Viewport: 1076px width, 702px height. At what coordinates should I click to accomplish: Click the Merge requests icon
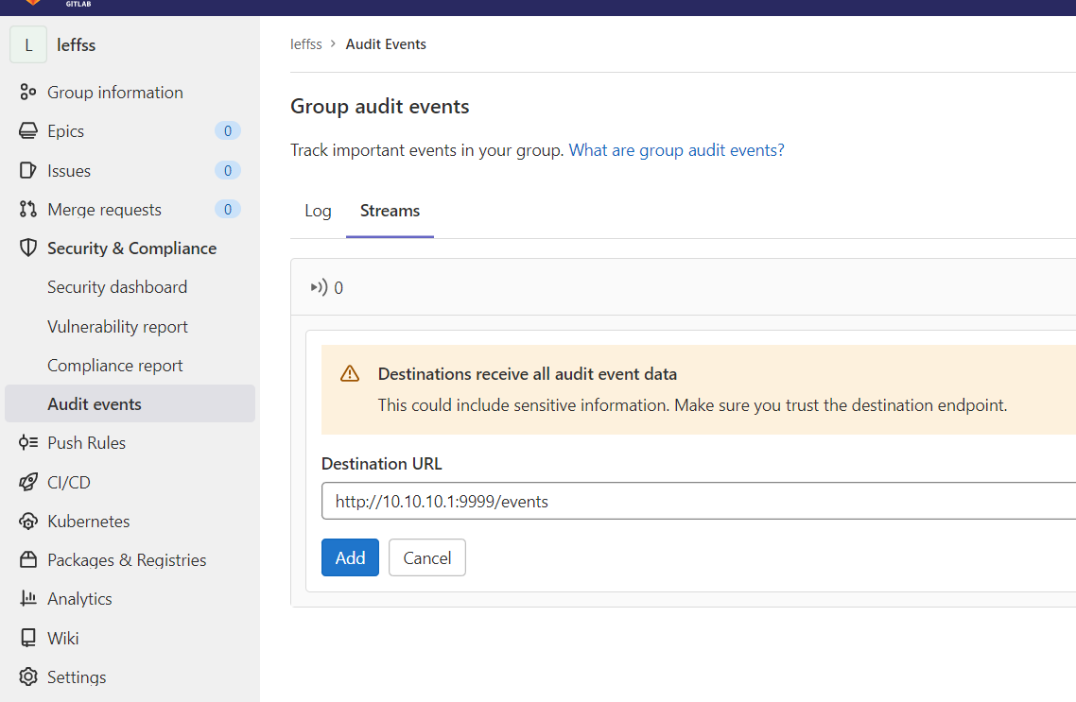coord(28,210)
